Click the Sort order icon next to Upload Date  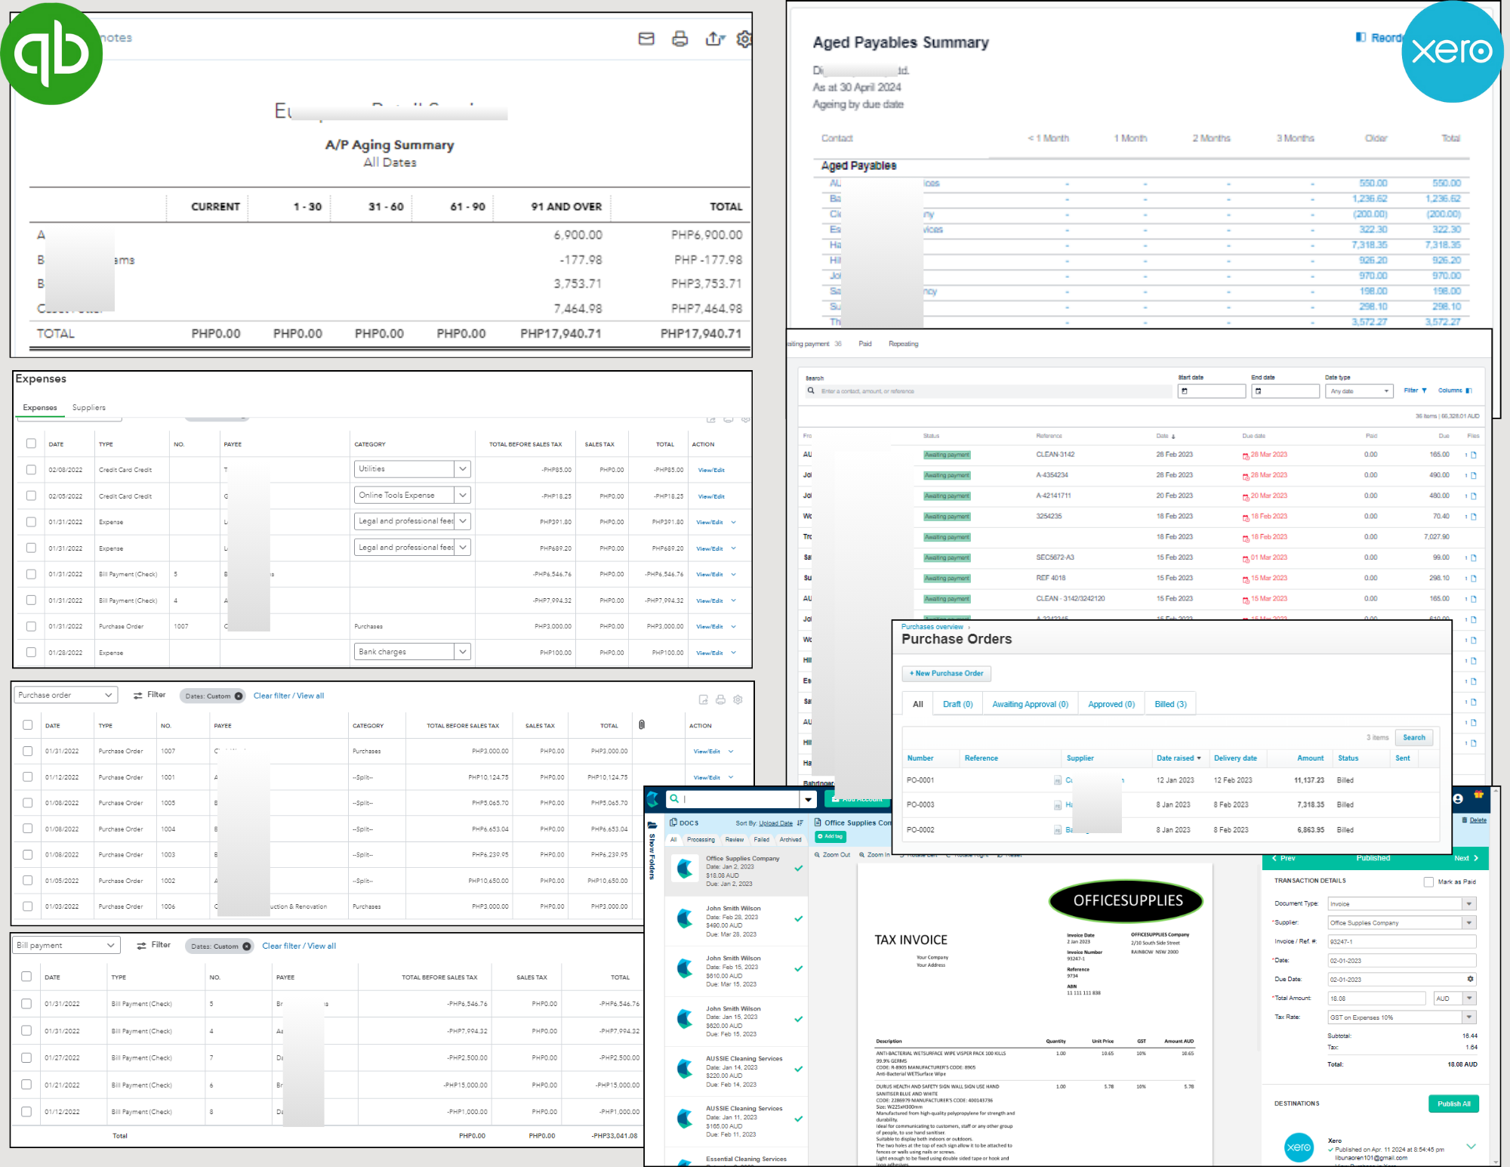[x=800, y=823]
